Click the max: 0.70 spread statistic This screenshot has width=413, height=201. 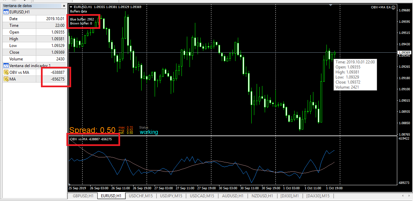click(126, 128)
